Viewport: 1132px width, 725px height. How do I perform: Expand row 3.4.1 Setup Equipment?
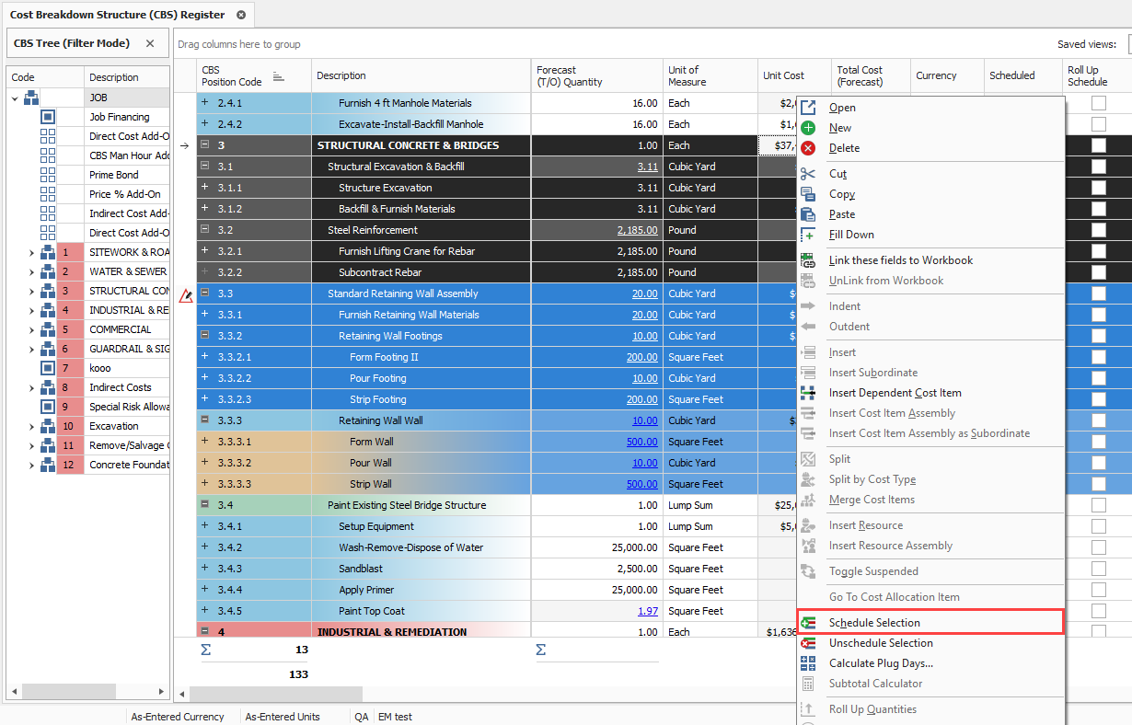(x=205, y=526)
